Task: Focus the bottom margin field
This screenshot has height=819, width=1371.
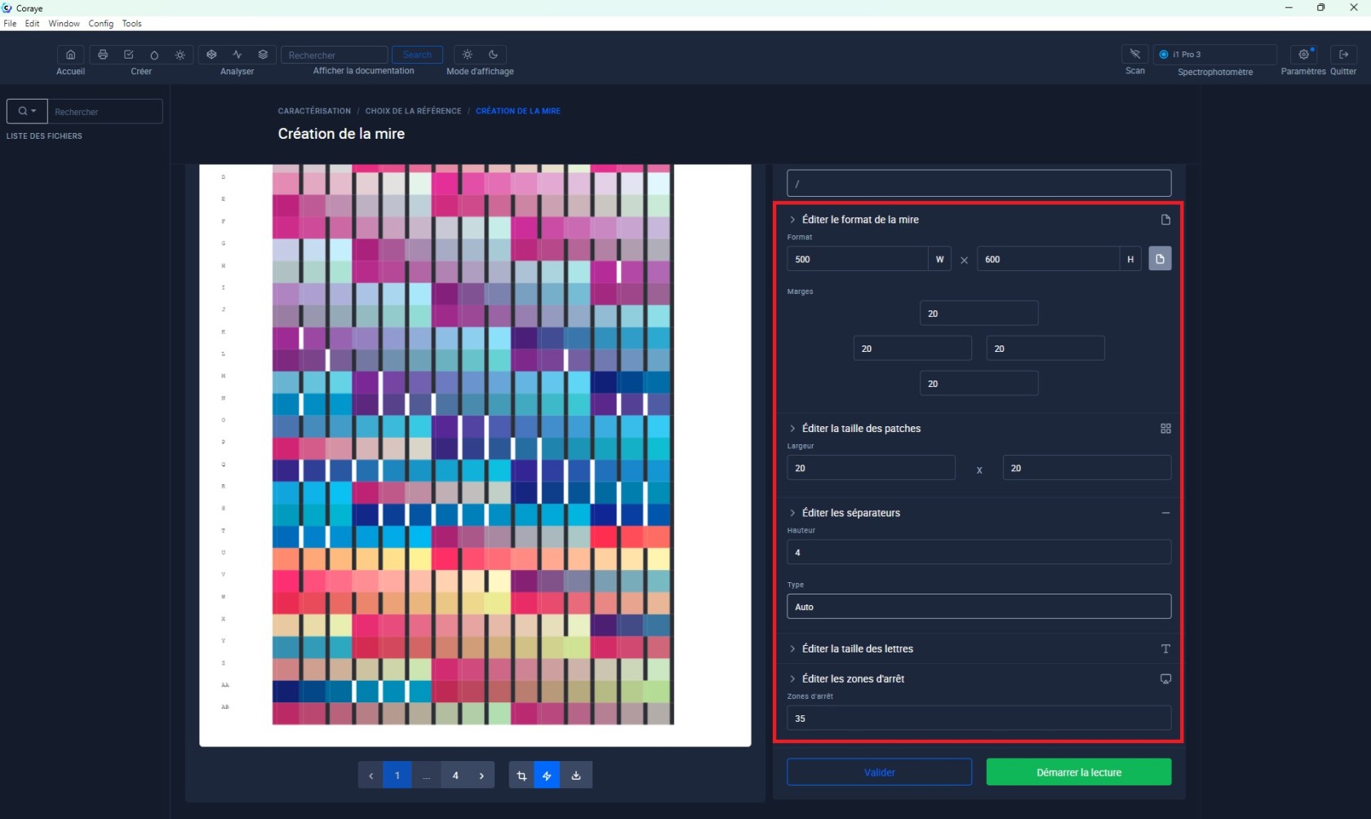Action: coord(978,384)
